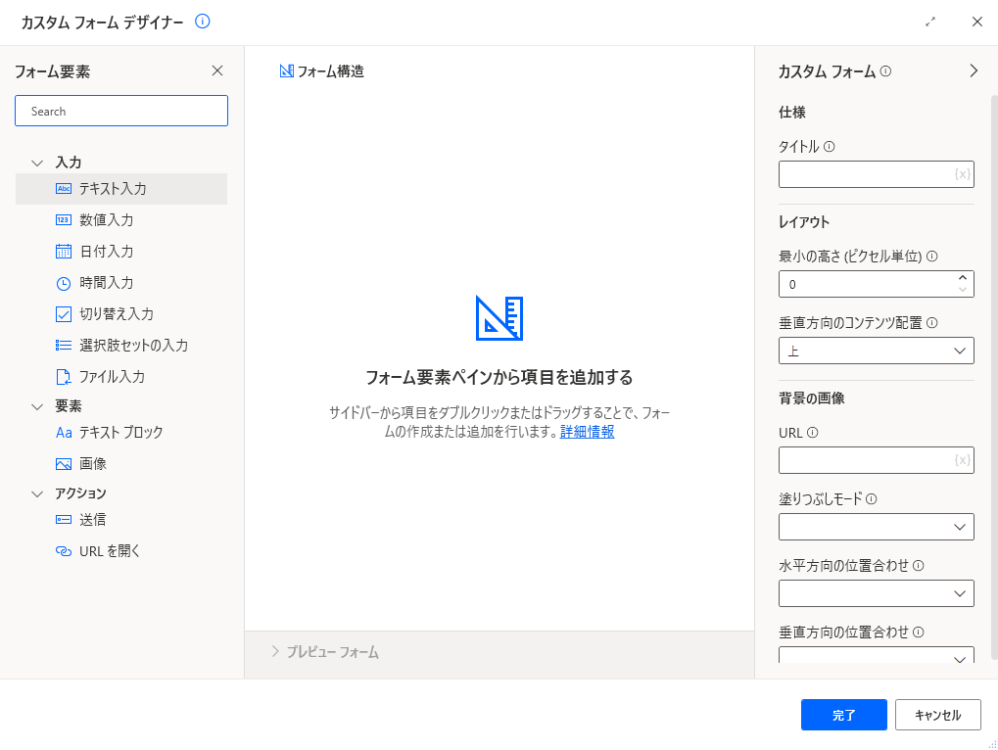Click the フォーム構造 ruler icon in header
The height and width of the screenshot is (750, 998).
coord(286,71)
